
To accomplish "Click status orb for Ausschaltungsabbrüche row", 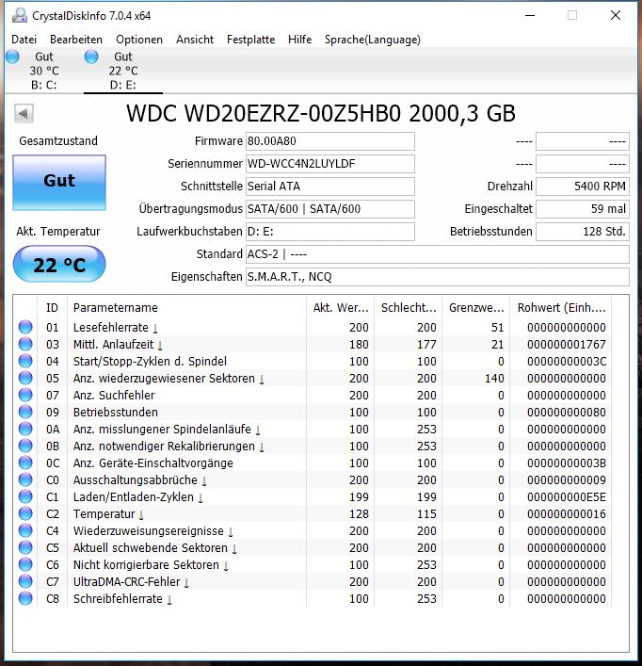I will click(x=25, y=480).
